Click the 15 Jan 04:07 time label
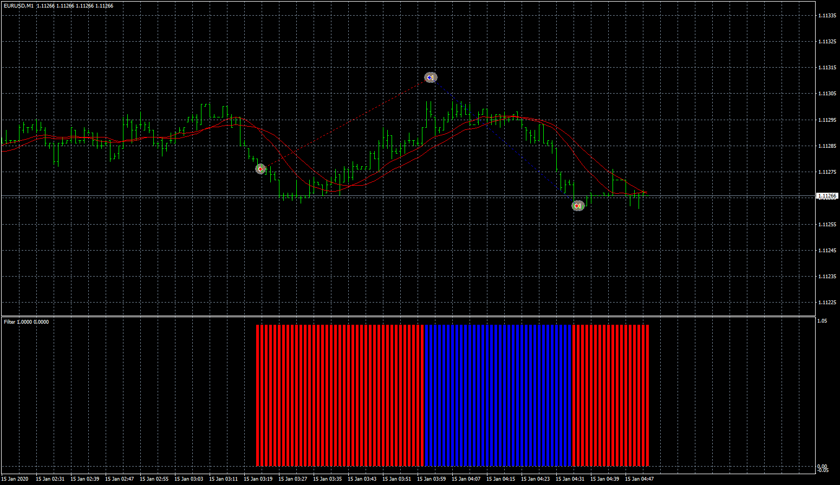Screen dimensions: 840x485 (466, 479)
